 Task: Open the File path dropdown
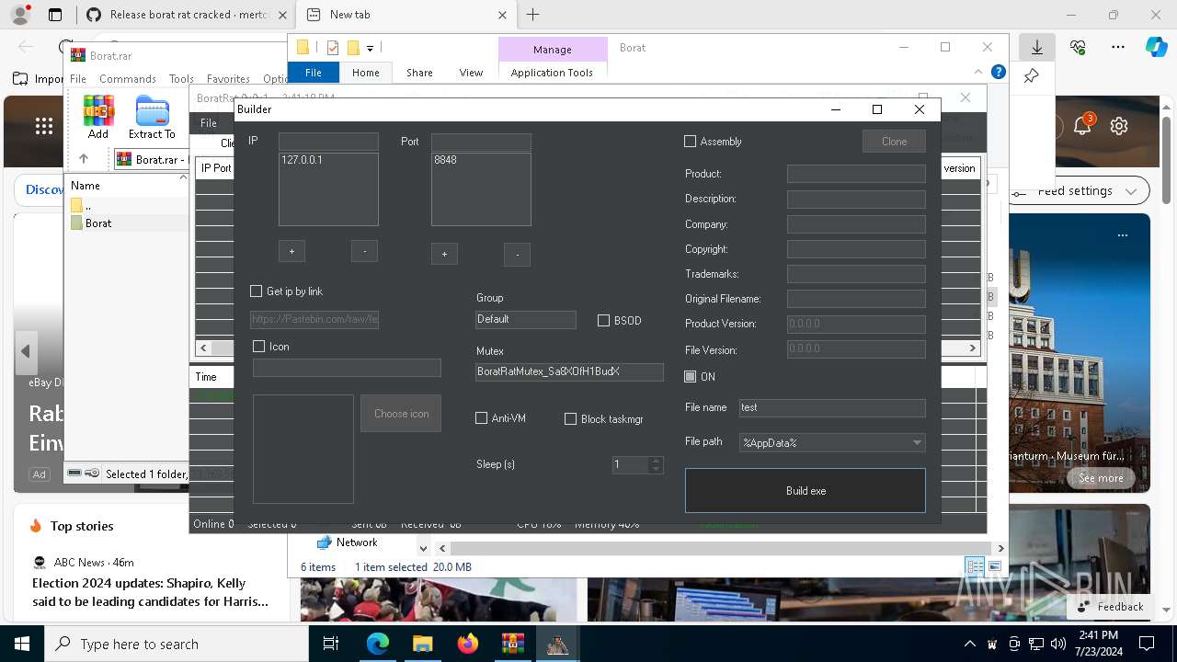(832, 442)
